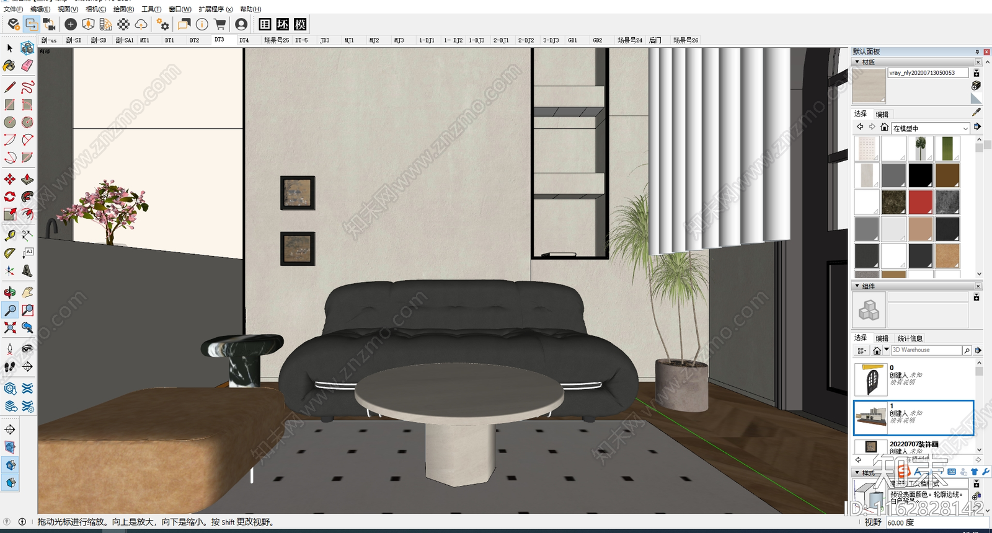992x533 pixels.
Task: Select the black material swatch
Action: pyautogui.click(x=921, y=175)
